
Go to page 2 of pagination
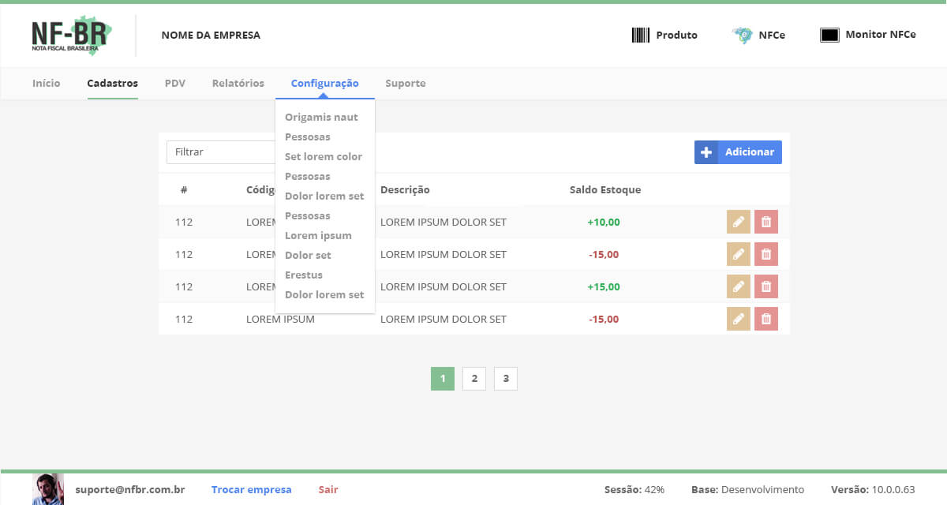tap(474, 379)
